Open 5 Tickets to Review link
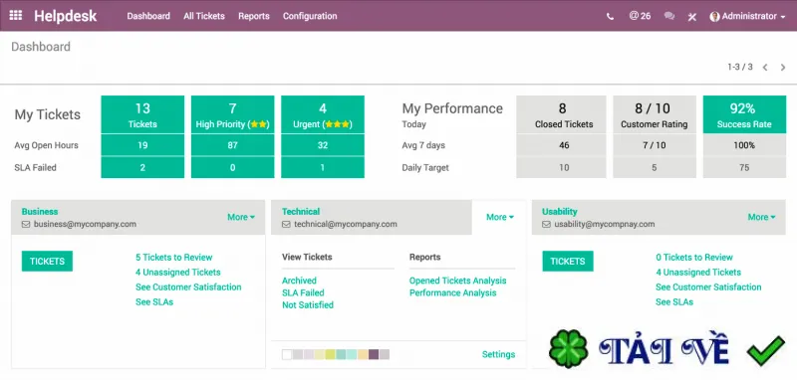Screen dimensions: 797x380 click(173, 258)
